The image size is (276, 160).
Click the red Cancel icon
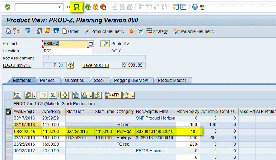click(103, 7)
